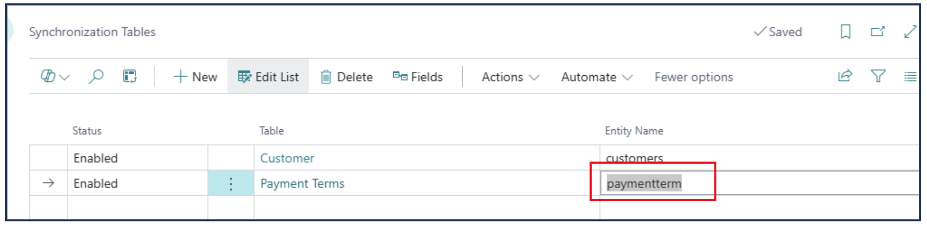Click the New button

pyautogui.click(x=195, y=77)
